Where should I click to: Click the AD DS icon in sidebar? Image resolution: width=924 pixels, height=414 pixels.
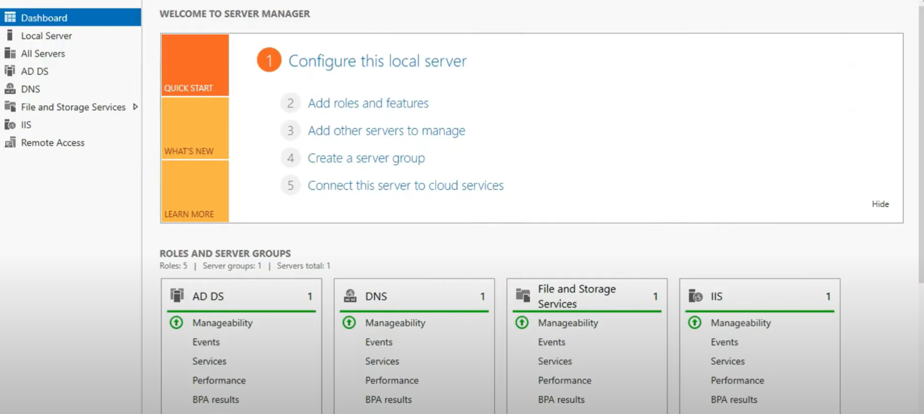pos(10,71)
